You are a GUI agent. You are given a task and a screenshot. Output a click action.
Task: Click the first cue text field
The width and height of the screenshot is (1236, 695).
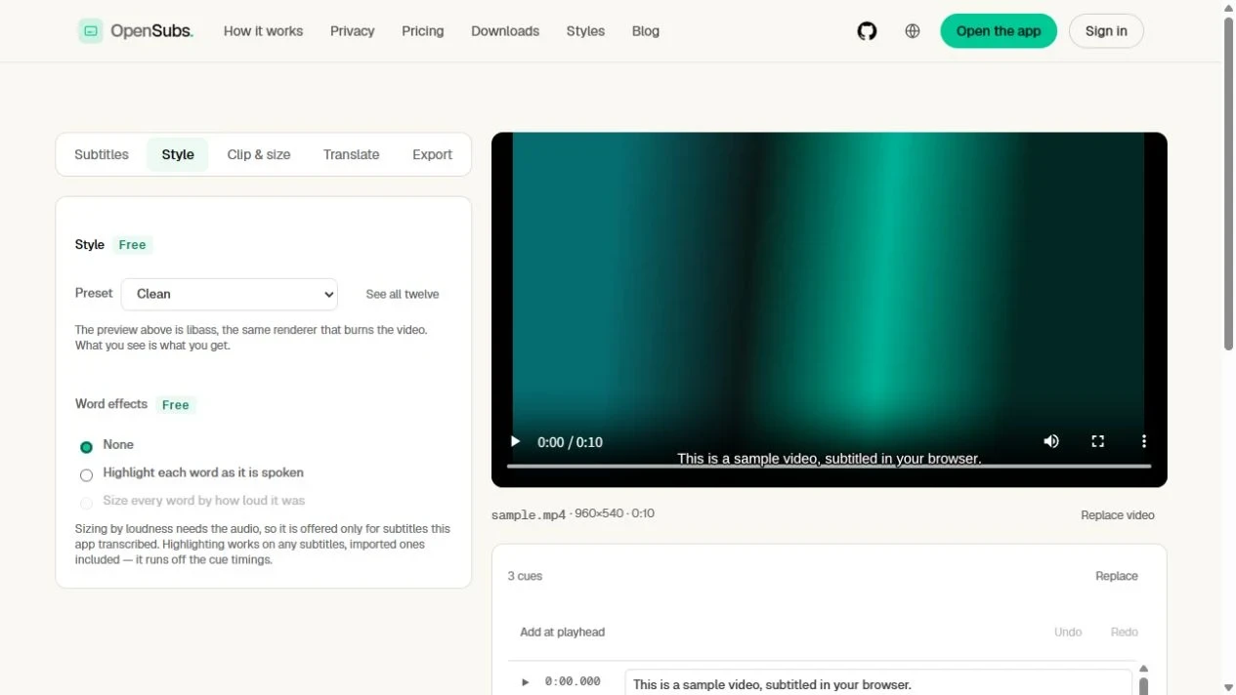[x=878, y=682]
